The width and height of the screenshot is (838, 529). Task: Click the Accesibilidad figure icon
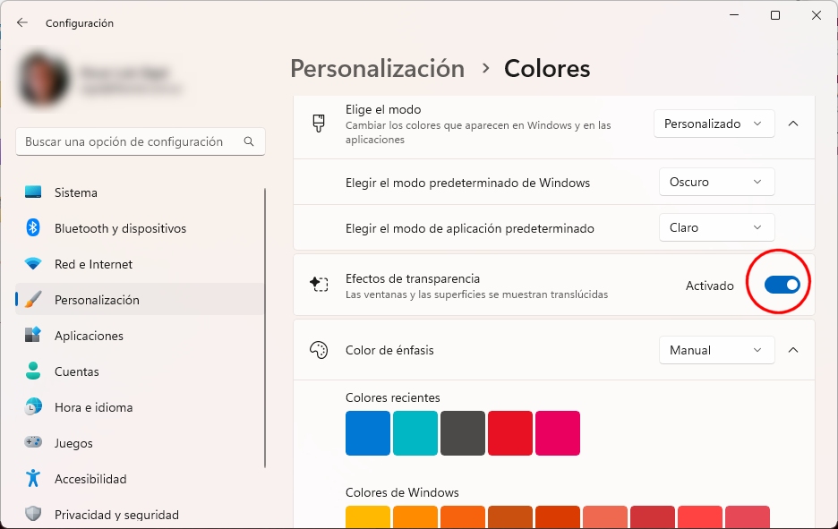(x=33, y=478)
